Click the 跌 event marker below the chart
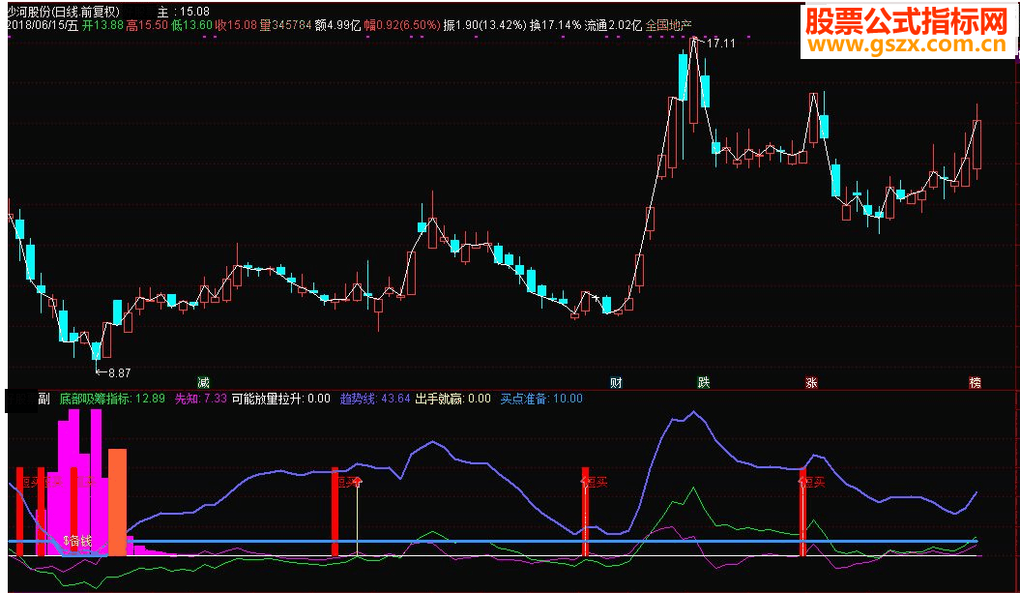The height and width of the screenshot is (593, 1020). click(704, 383)
